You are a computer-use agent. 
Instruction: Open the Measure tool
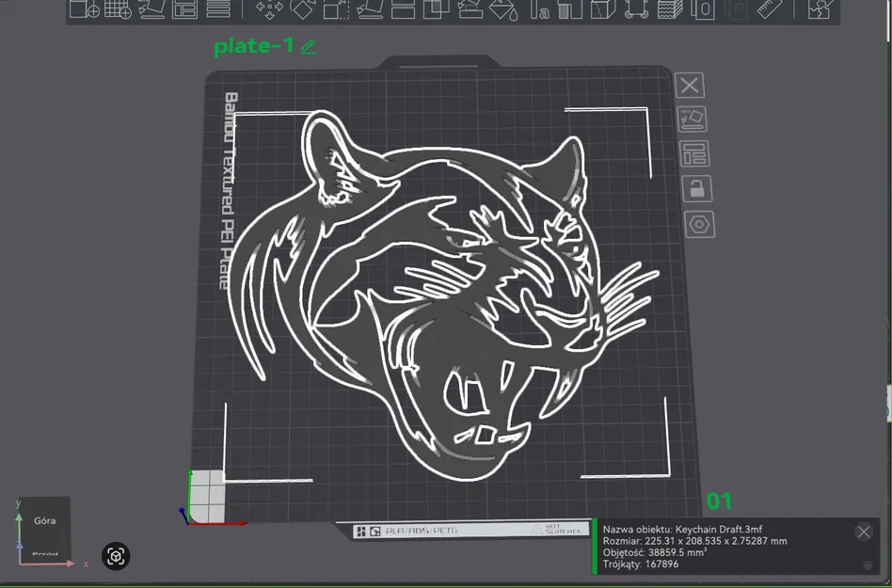coord(772,10)
